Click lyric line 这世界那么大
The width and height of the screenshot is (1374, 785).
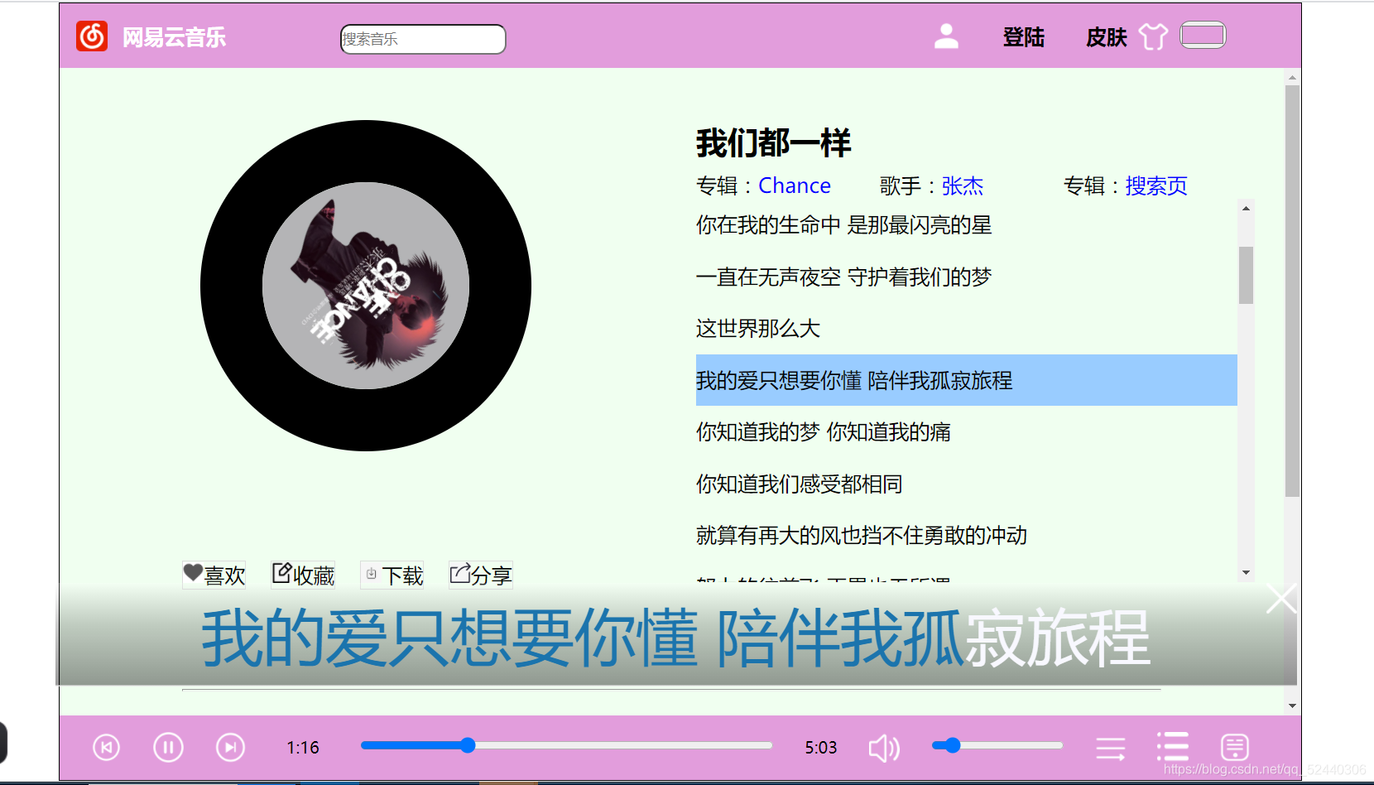(758, 329)
